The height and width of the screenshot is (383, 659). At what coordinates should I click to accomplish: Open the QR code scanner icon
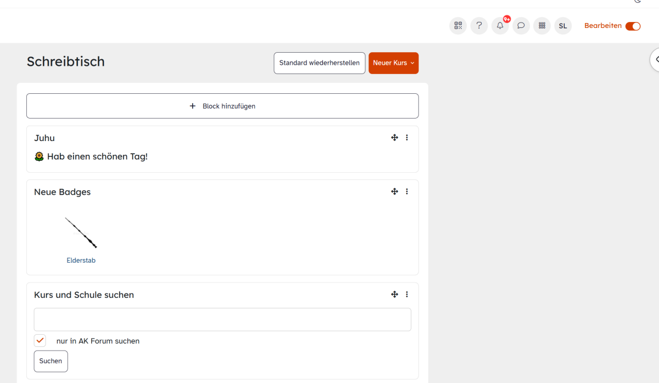458,26
